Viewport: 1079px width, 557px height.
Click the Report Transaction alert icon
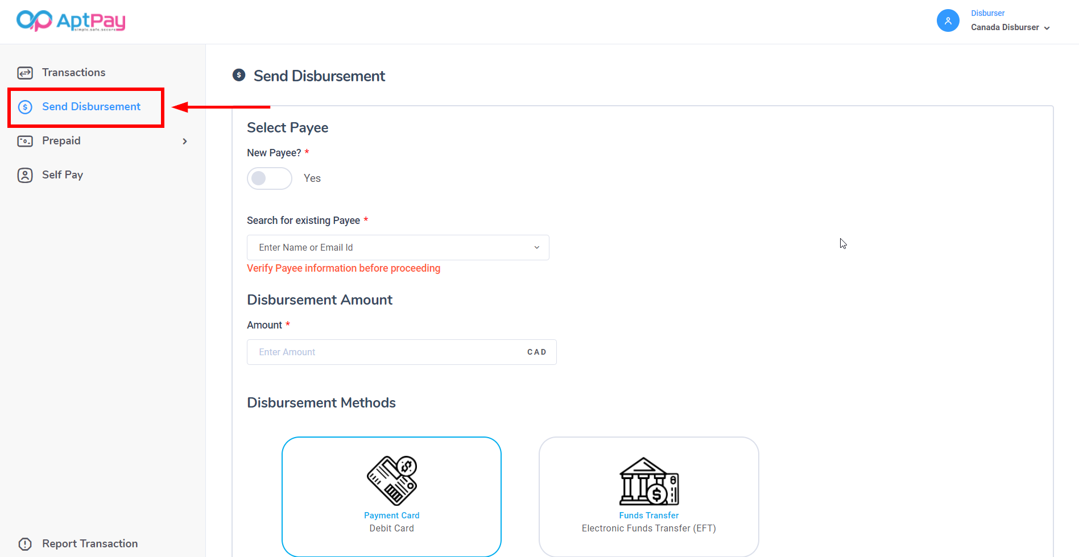pyautogui.click(x=25, y=544)
